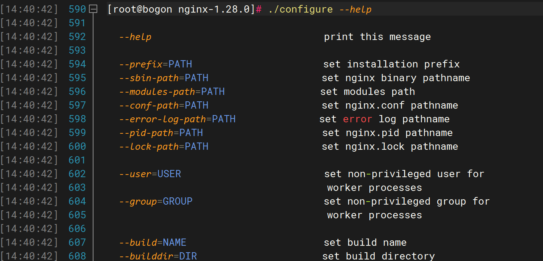
Task: Click 'set modules path' description
Action: 368,91
